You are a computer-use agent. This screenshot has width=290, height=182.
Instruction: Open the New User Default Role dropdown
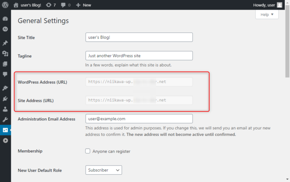pyautogui.click(x=104, y=170)
